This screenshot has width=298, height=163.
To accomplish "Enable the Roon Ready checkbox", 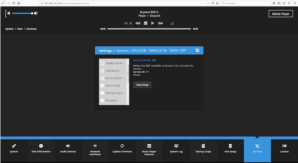I will [x=102, y=85].
